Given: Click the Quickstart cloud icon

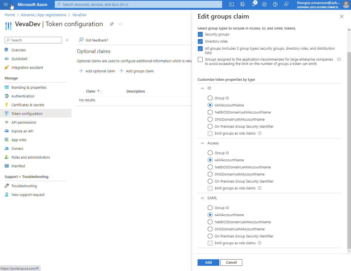Looking at the screenshot, I should (x=7, y=59).
